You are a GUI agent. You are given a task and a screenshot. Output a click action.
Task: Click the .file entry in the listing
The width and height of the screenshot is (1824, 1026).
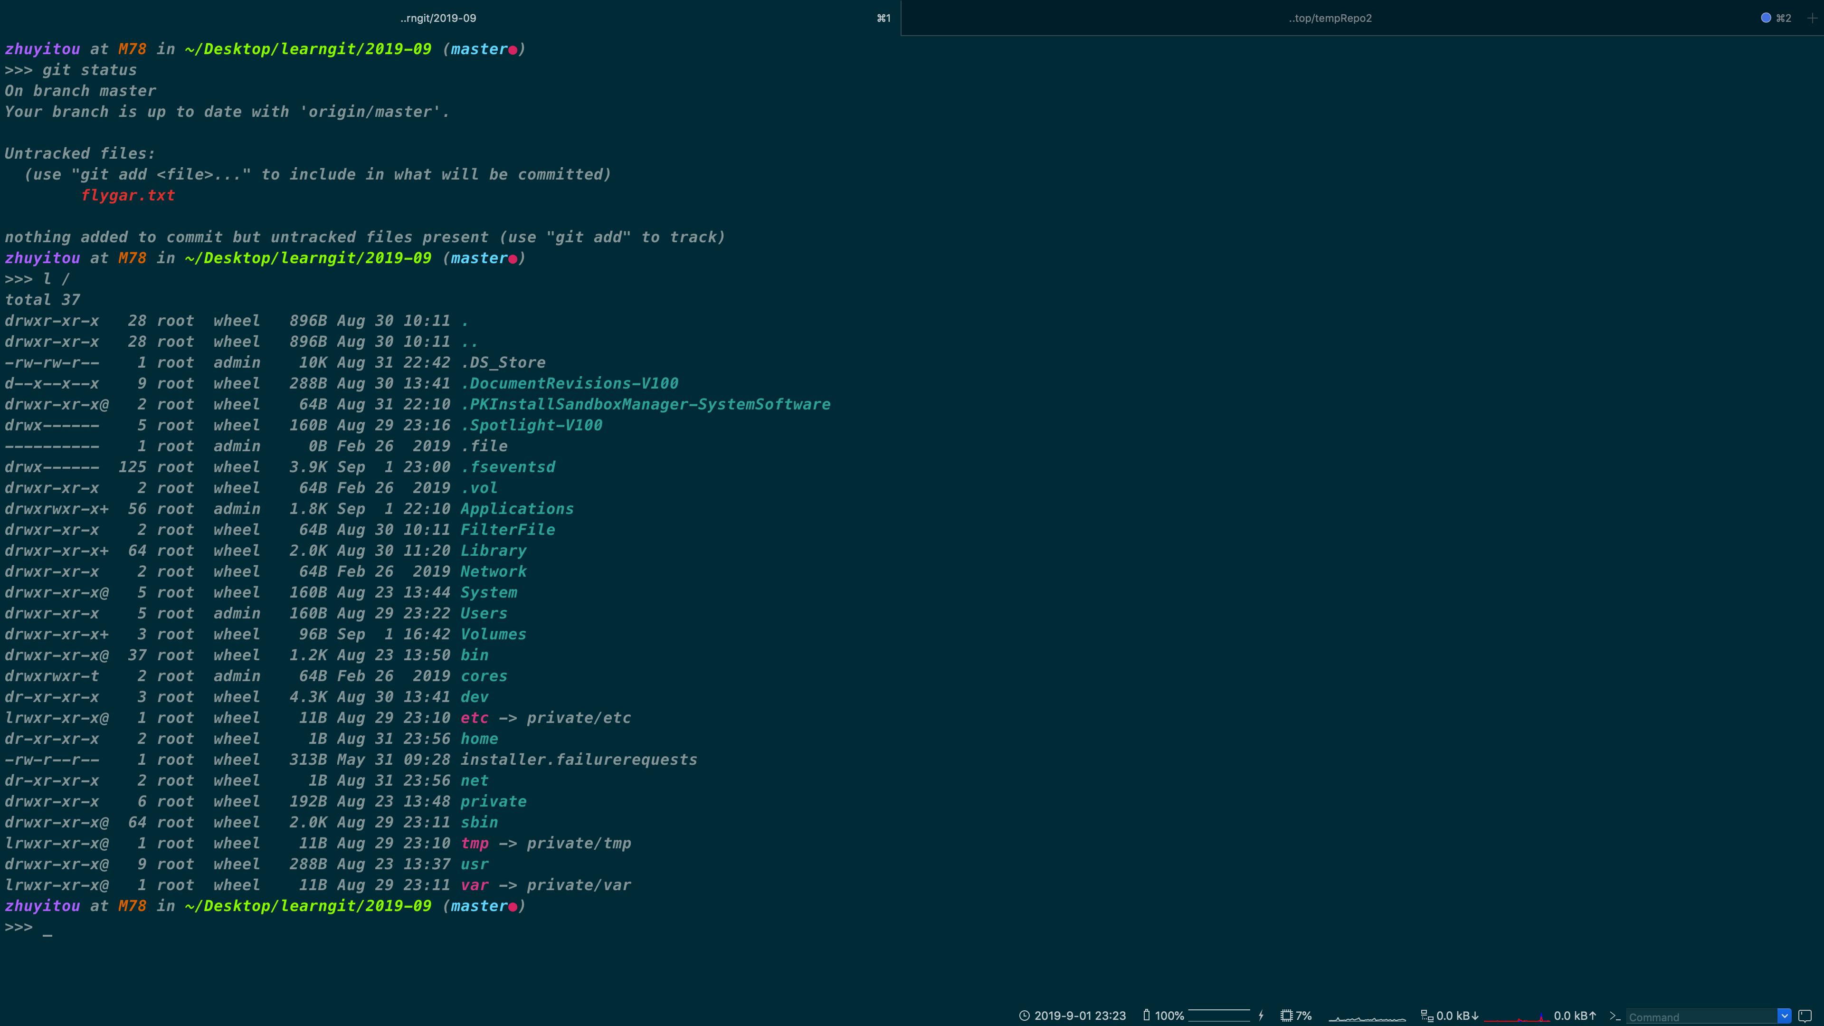point(484,446)
